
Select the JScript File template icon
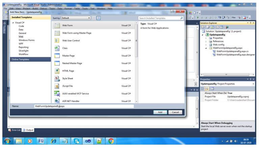(57, 86)
